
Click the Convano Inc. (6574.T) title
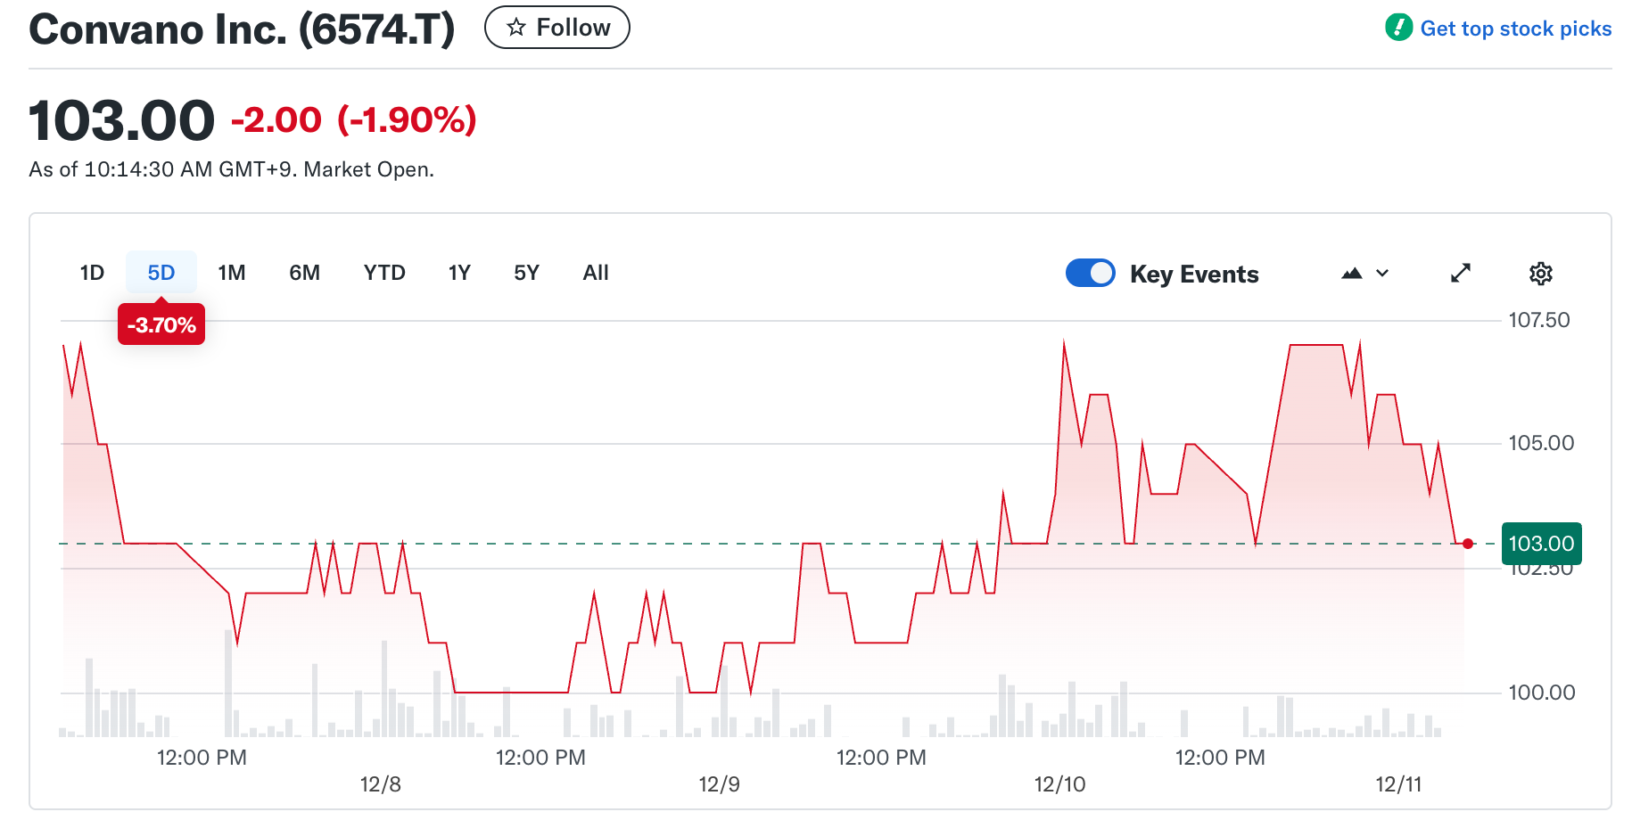pyautogui.click(x=242, y=29)
